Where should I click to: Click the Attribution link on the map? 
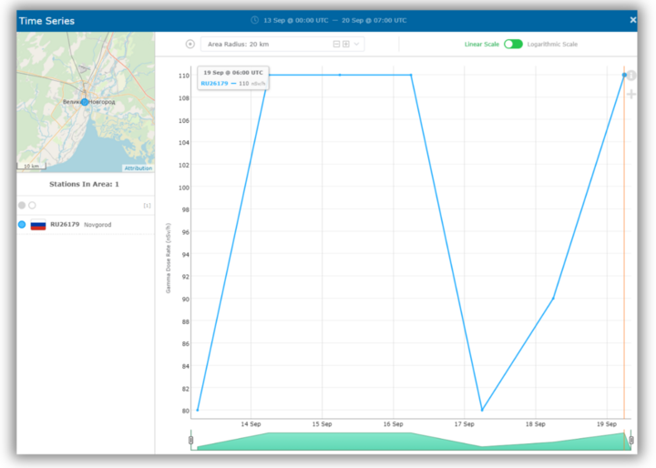pyautogui.click(x=138, y=168)
